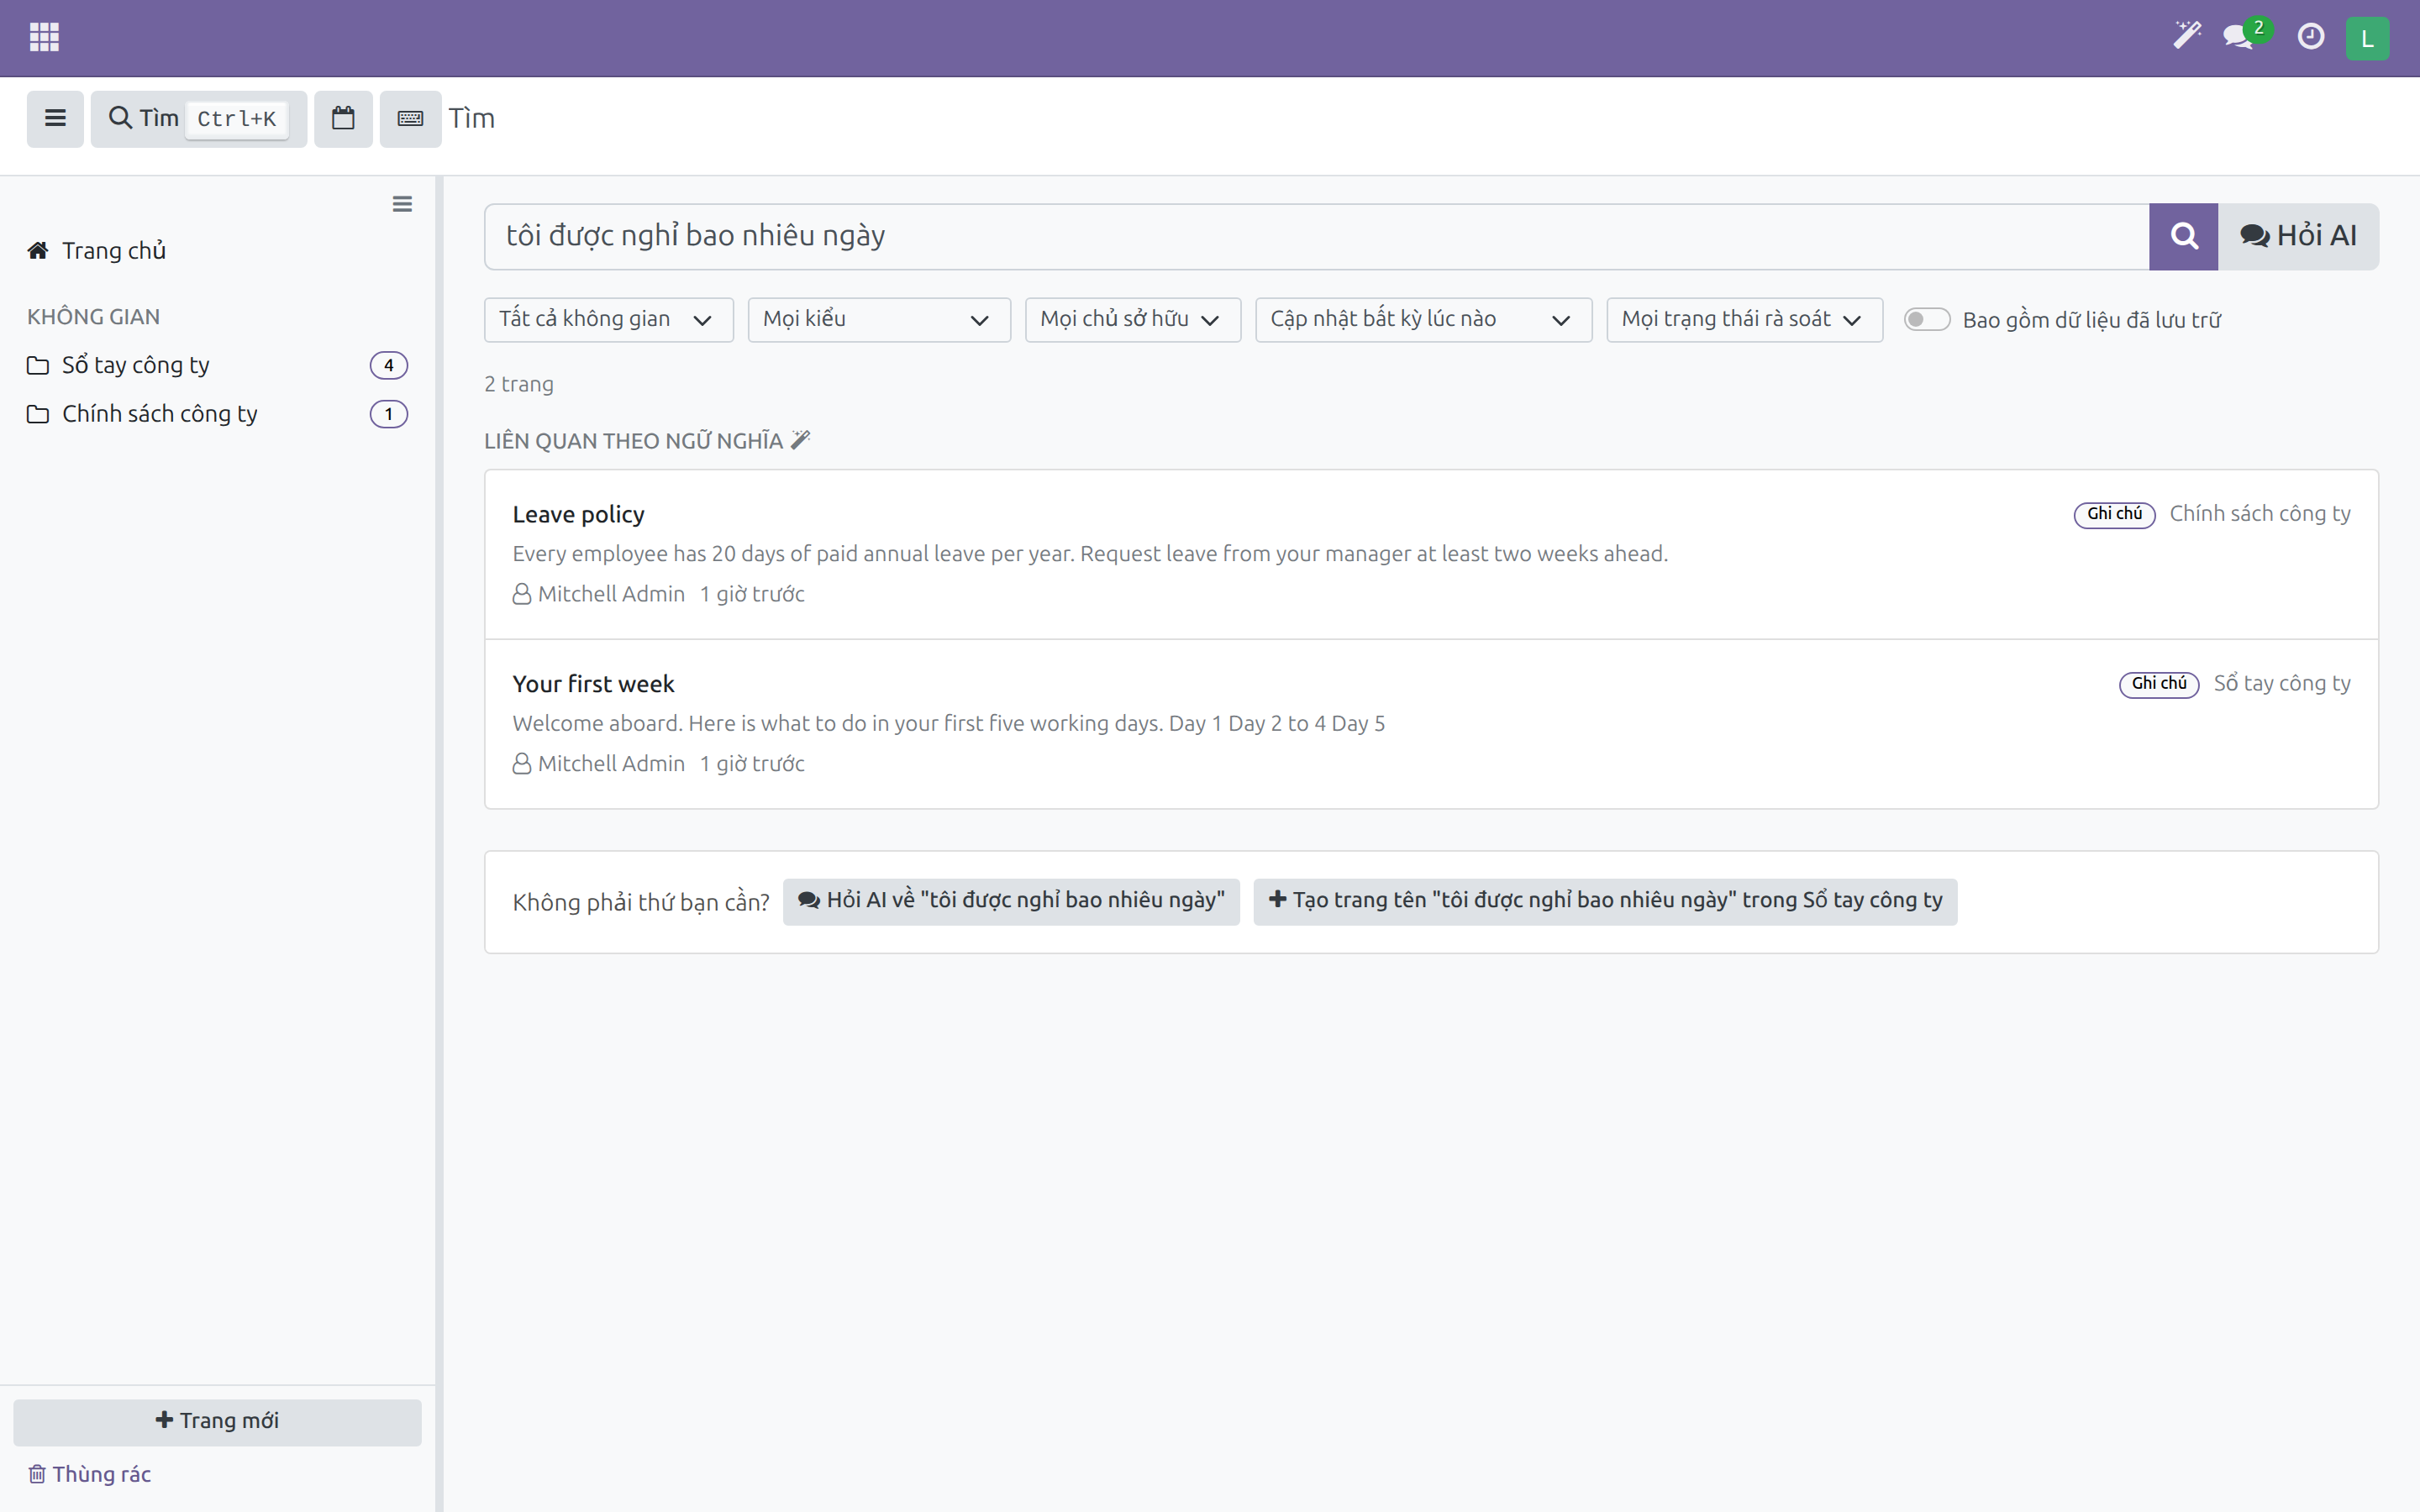Click the Tìm Ctrl+K search button

[x=198, y=118]
